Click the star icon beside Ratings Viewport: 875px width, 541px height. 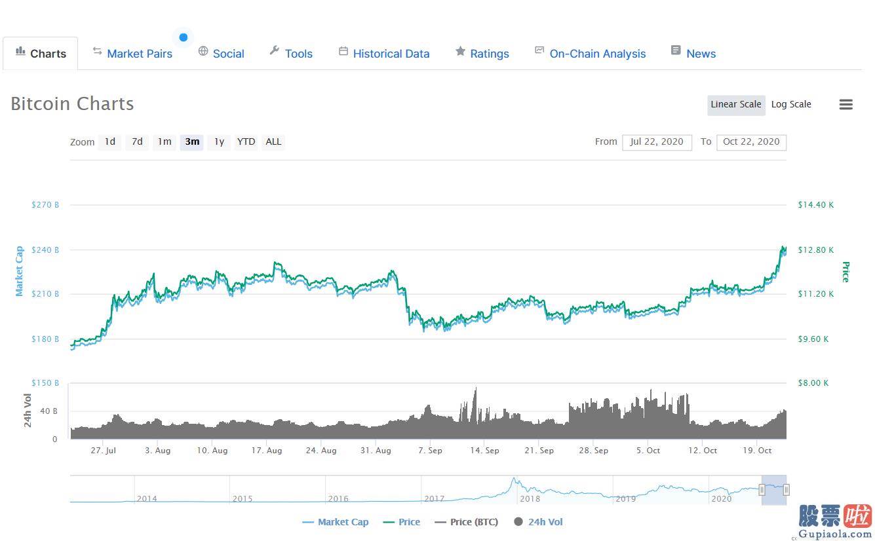[x=460, y=51]
